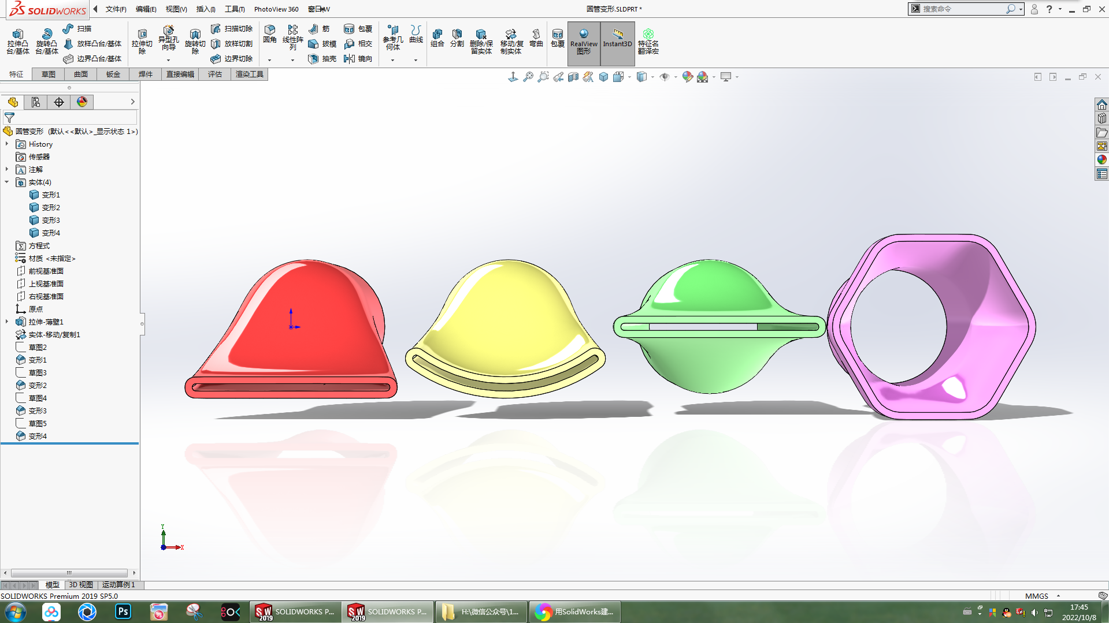The image size is (1109, 623).
Task: Open the feature name translation macro (特征名翻译宏)
Action: pyautogui.click(x=648, y=42)
